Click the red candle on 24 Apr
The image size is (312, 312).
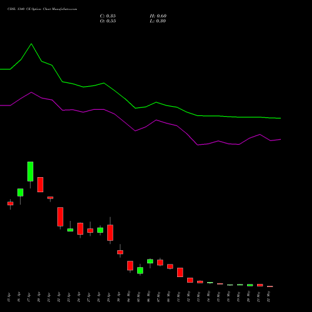(x=80, y=229)
